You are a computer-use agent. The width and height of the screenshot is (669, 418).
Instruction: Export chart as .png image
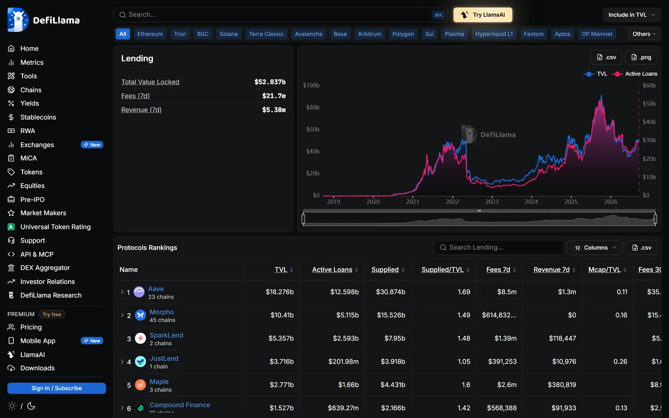pos(641,57)
